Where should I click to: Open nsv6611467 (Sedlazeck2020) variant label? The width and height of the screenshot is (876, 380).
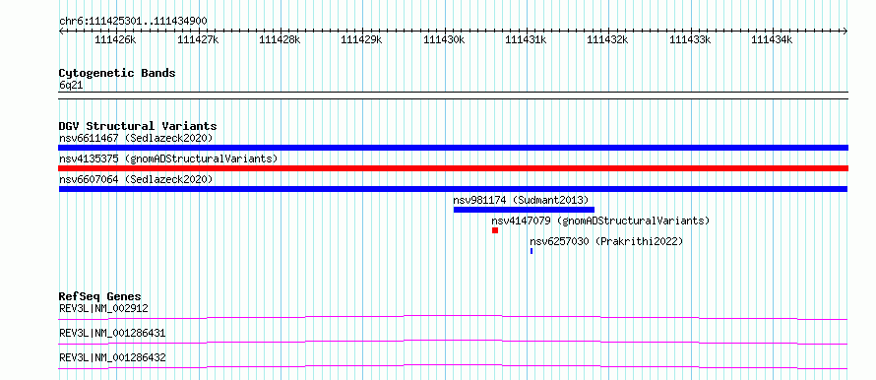(x=136, y=138)
